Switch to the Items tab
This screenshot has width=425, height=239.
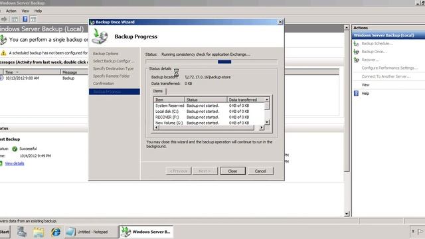click(x=158, y=91)
